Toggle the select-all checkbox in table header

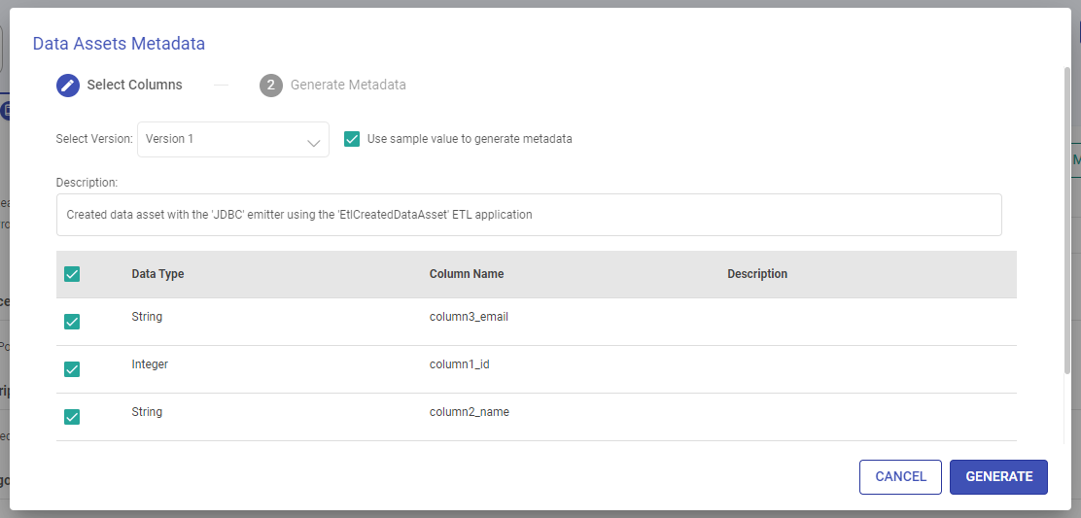point(72,274)
